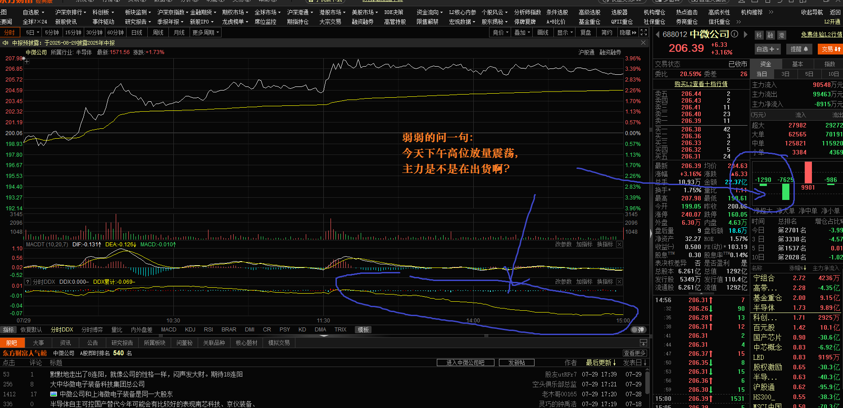Screen dimensions: 843x408
Task: Go to next stock with right arrow
Action: pos(745,34)
